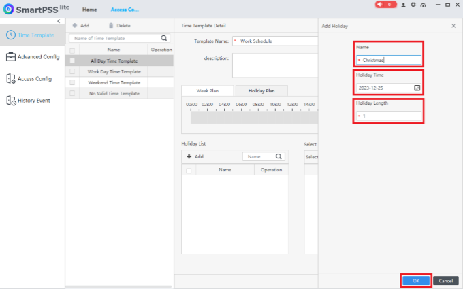Select the All Day Time Template row

pos(119,61)
